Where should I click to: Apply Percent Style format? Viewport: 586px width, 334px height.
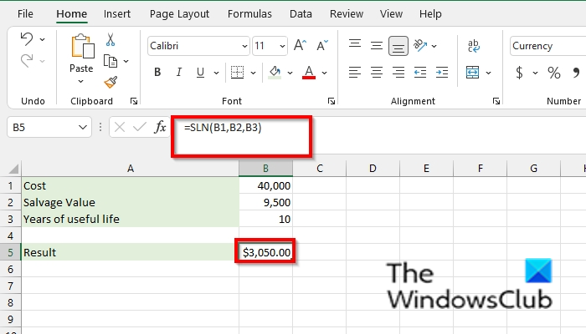click(554, 73)
